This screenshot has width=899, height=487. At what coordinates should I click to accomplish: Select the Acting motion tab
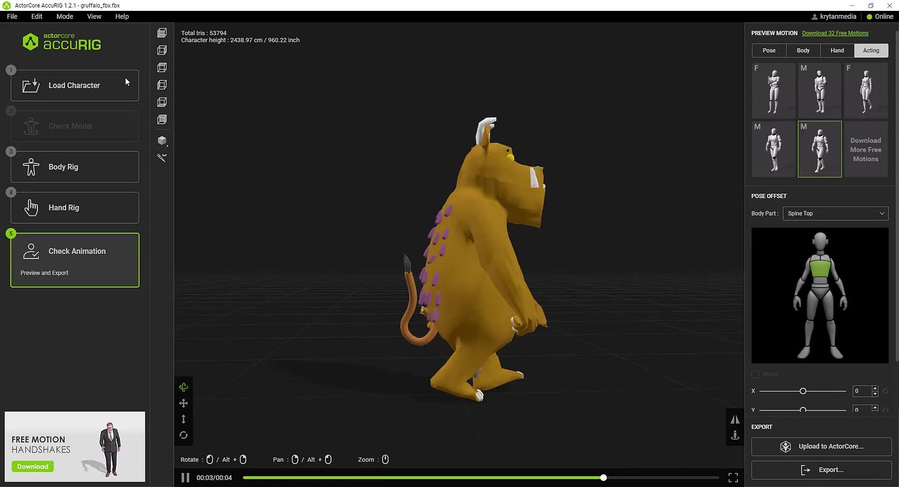pyautogui.click(x=871, y=50)
